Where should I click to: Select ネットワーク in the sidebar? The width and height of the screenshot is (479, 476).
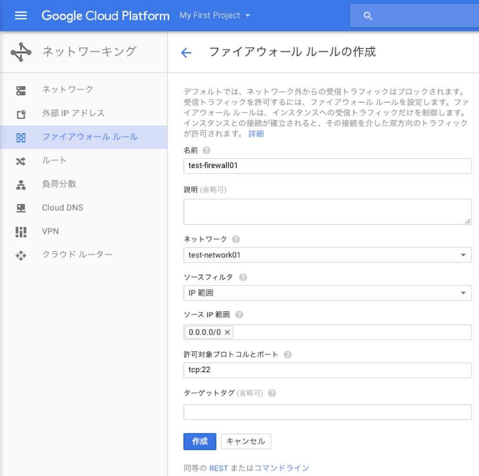pyautogui.click(x=67, y=89)
